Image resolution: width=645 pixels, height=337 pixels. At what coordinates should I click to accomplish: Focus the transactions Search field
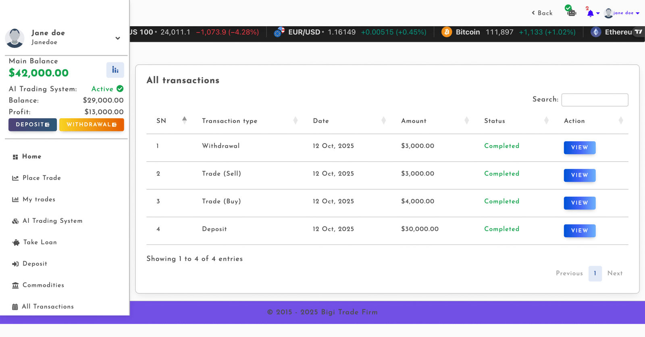coord(594,100)
